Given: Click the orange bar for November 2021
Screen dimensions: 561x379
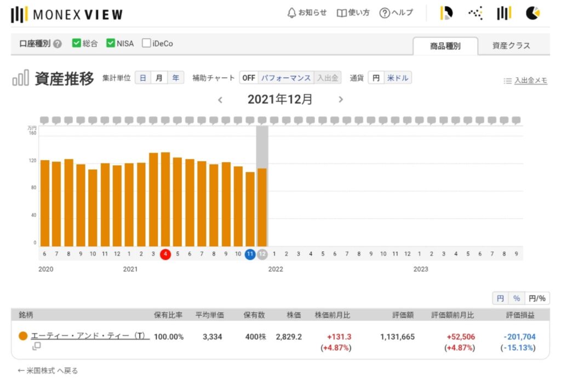Looking at the screenshot, I should click(250, 209).
